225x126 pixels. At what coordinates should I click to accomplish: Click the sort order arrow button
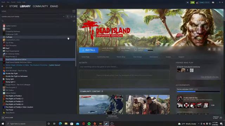(x=68, y=16)
